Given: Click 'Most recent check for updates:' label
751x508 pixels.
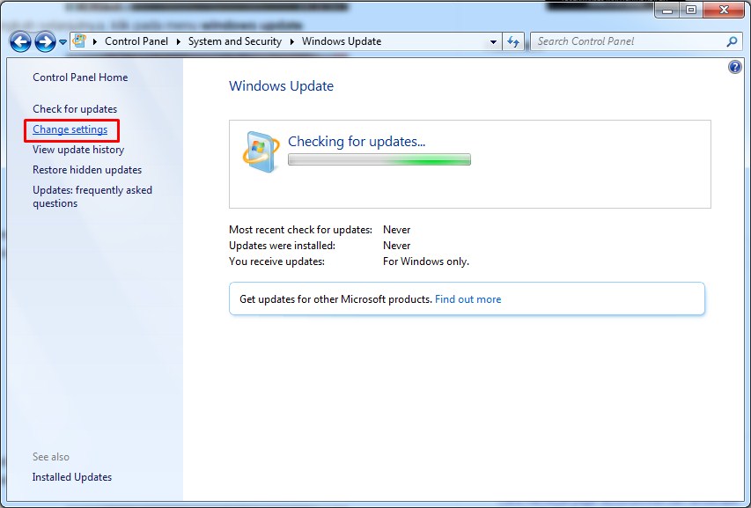Looking at the screenshot, I should [x=300, y=230].
